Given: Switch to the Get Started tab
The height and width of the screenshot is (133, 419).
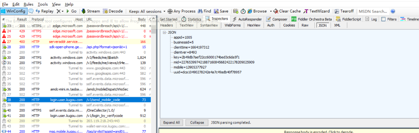Looking at the screenshot, I should [169, 19].
